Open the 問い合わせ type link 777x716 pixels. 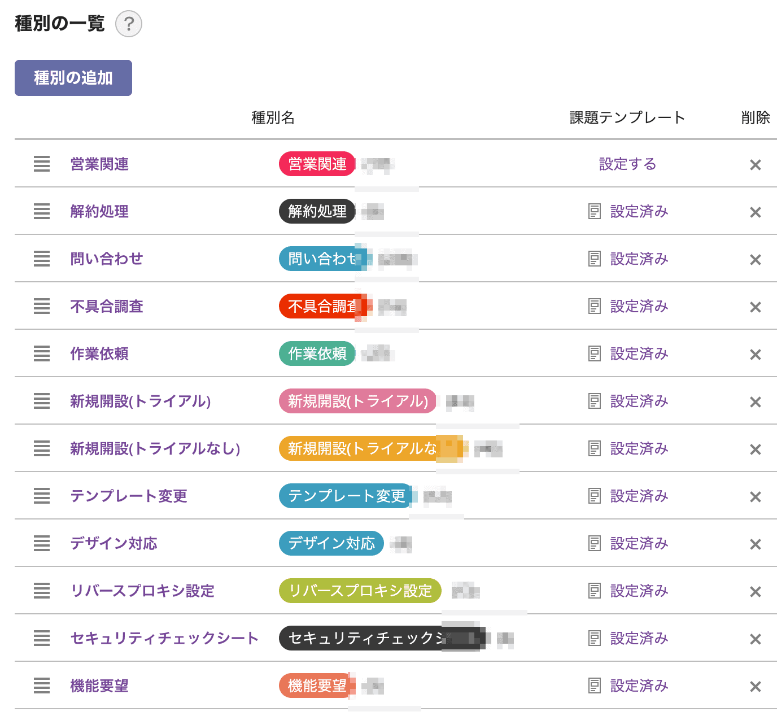107,259
